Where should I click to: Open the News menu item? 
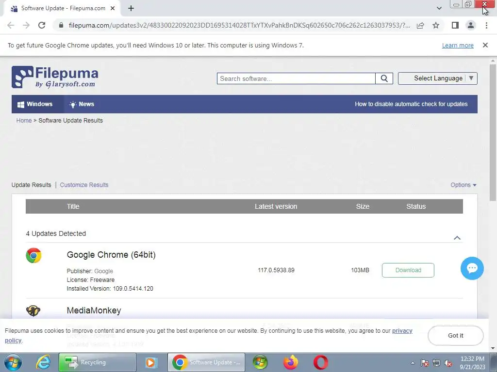tap(82, 104)
